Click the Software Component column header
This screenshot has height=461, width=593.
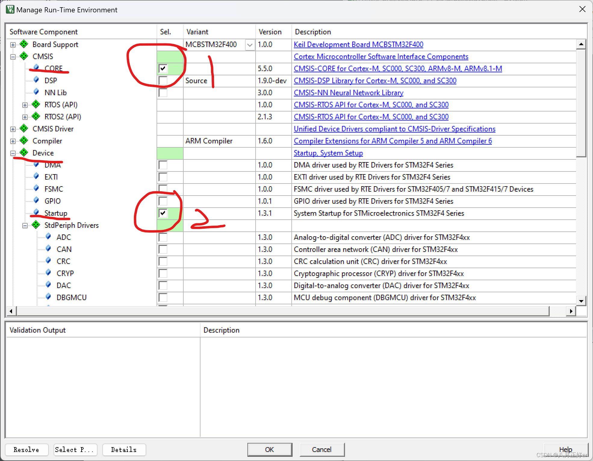click(44, 32)
